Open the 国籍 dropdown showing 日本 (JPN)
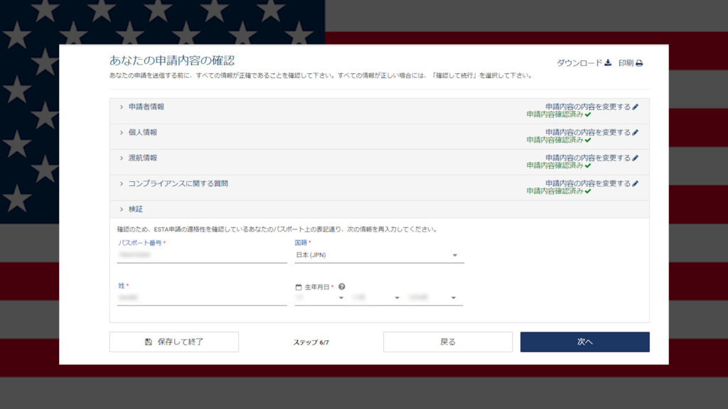The height and width of the screenshot is (409, 728). click(379, 255)
